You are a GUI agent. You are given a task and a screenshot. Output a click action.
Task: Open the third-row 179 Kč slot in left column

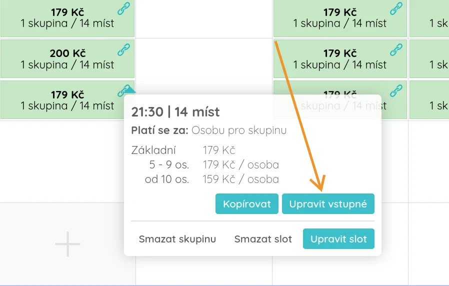pos(67,100)
